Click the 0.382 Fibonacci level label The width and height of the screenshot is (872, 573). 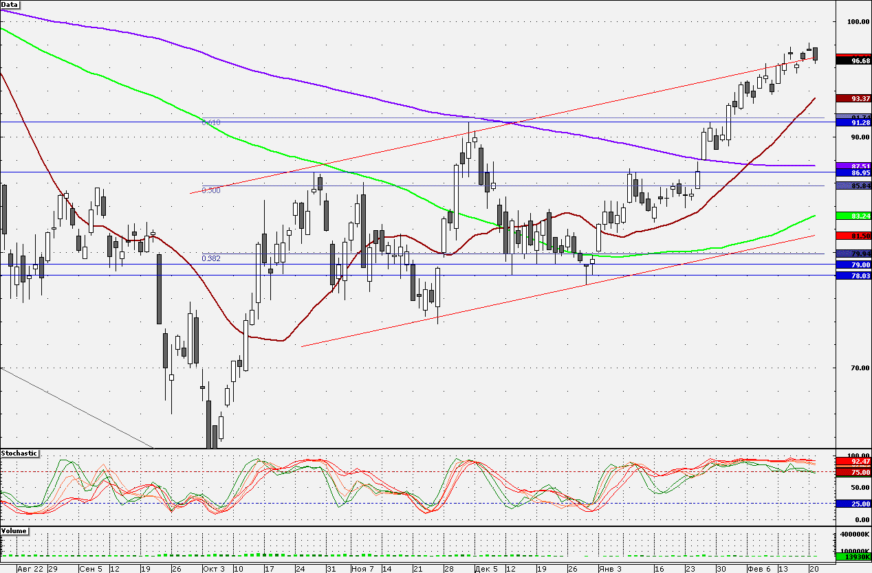[x=211, y=258]
